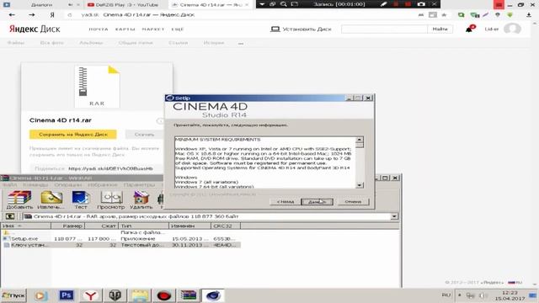The image size is (539, 303).
Task: Open the World of Tanks taskbar icon
Action: (115, 295)
